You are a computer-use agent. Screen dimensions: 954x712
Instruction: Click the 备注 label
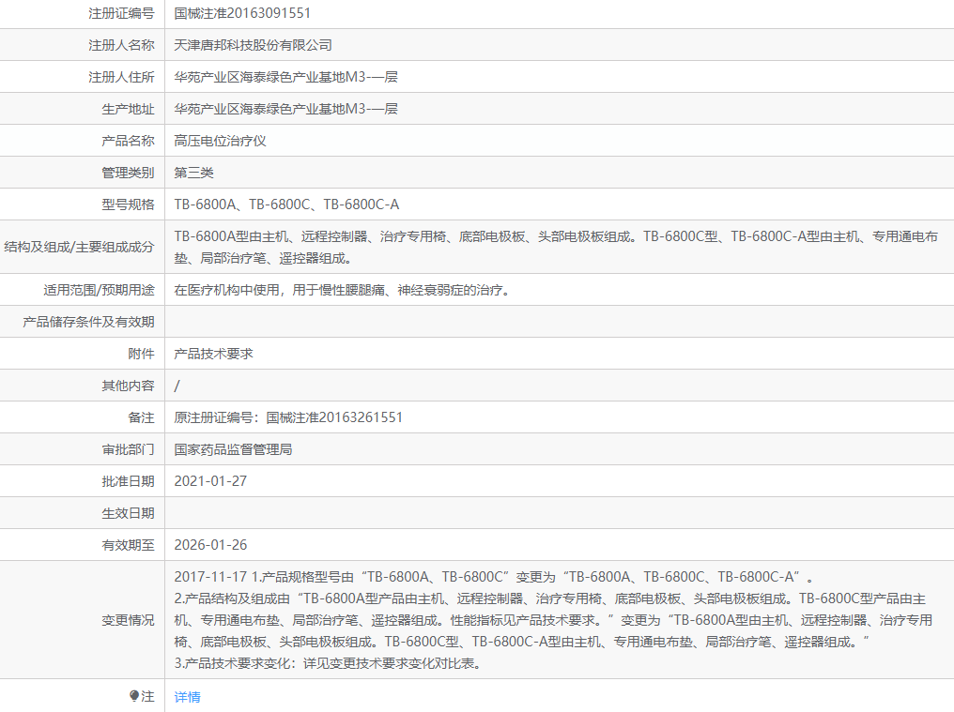pyautogui.click(x=141, y=417)
